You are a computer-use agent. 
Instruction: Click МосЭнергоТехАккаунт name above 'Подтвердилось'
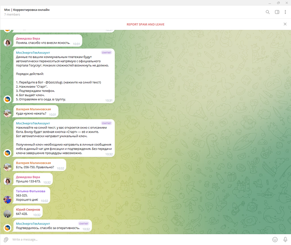(x=33, y=224)
